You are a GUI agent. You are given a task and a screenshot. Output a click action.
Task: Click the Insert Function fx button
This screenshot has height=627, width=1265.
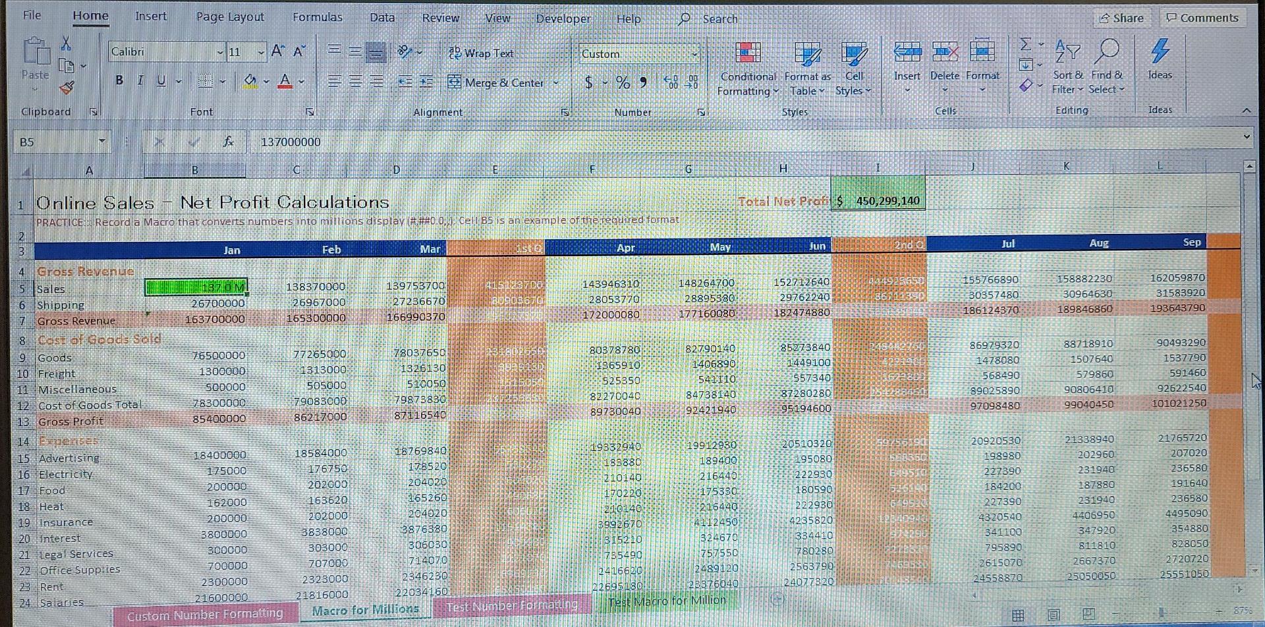coord(228,141)
